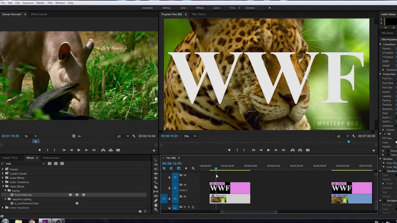Switch to the Effect Controls tab
Viewport: 397px width, 223px height.
tap(39, 14)
